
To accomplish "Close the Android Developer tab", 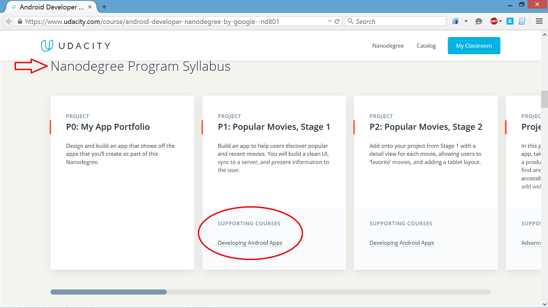I will (x=90, y=7).
